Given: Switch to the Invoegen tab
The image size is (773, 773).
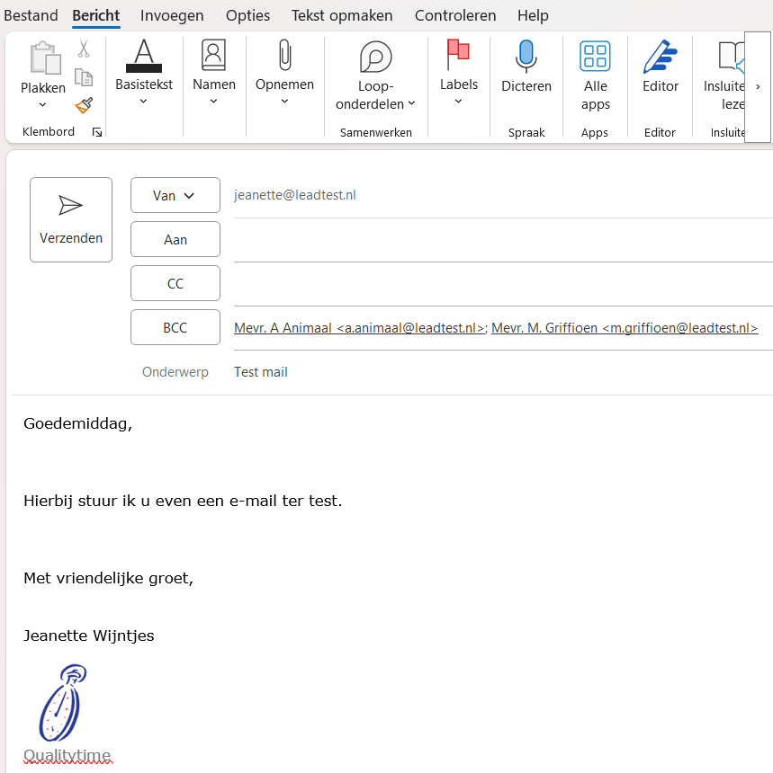Looking at the screenshot, I should tap(172, 15).
